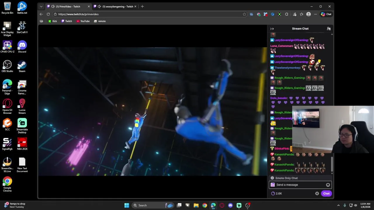
Task: Open CPUID CPU-Z desktop shortcut
Action: tap(7, 47)
